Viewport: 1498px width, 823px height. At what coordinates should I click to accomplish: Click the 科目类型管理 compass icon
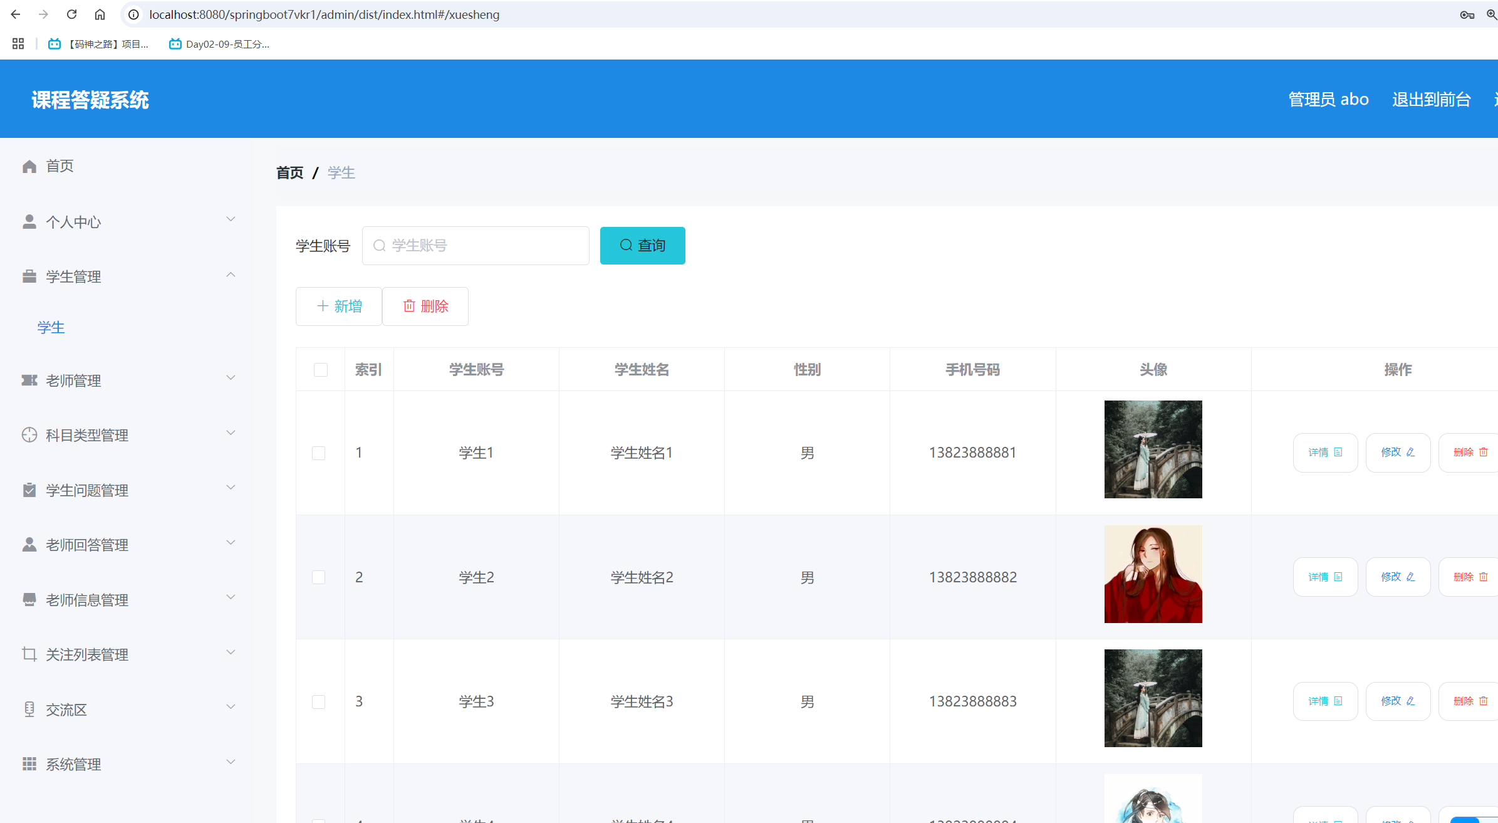tap(29, 435)
